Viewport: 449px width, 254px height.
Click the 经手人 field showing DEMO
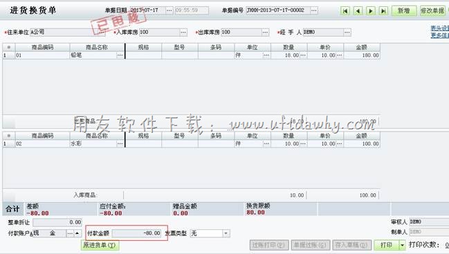pyautogui.click(x=323, y=33)
